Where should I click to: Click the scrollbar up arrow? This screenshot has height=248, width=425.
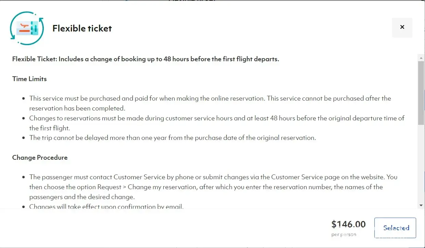tap(421, 57)
